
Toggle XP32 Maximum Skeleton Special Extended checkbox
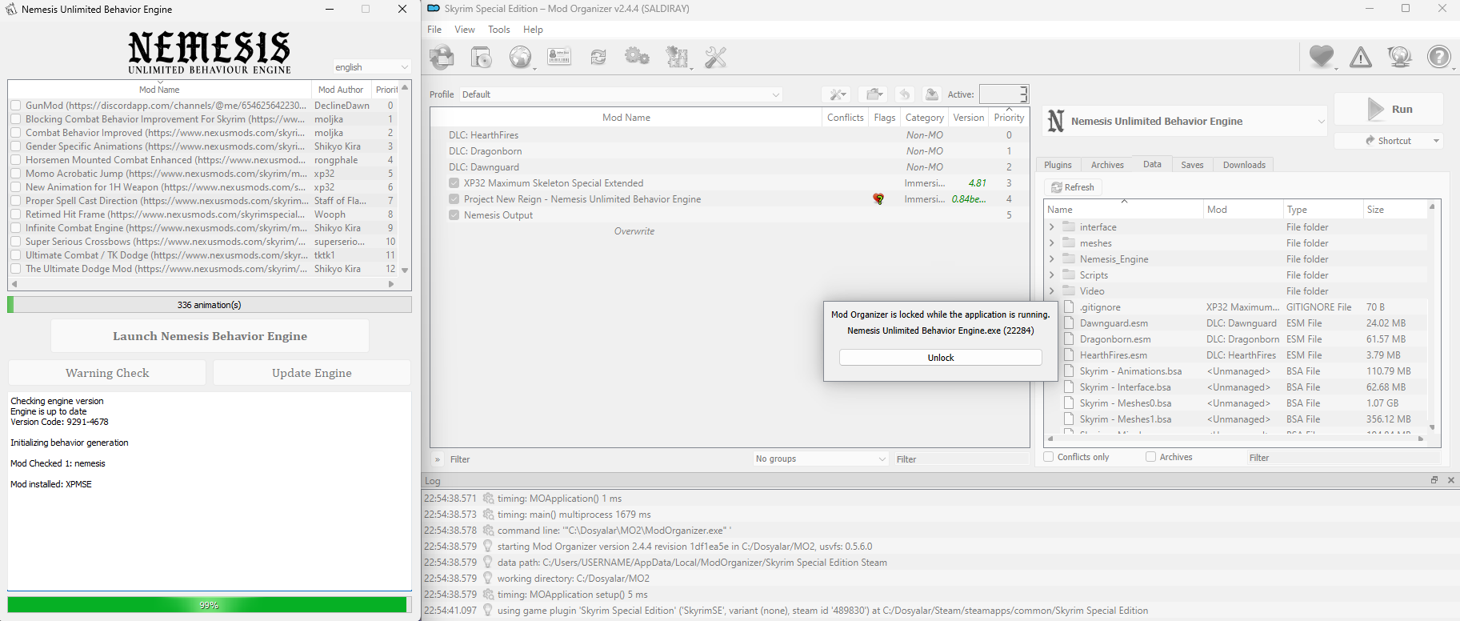(454, 183)
